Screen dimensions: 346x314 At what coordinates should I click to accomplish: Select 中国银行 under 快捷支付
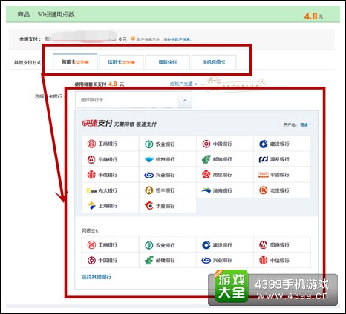pyautogui.click(x=225, y=144)
